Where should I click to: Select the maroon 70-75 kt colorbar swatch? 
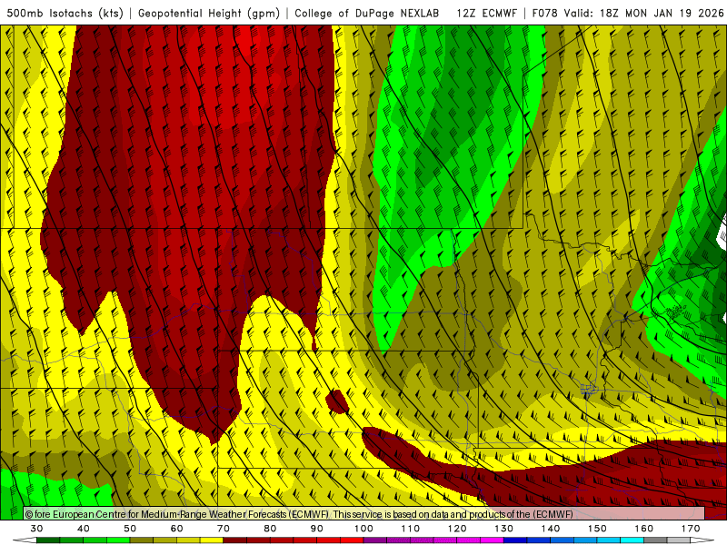tap(235, 540)
